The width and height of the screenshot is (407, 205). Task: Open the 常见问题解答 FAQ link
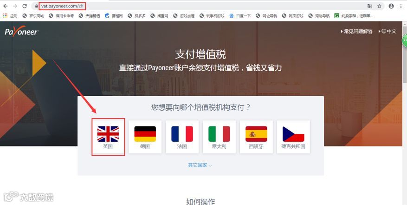click(x=356, y=32)
